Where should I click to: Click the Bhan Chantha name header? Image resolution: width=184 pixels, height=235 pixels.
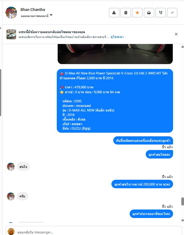(33, 10)
